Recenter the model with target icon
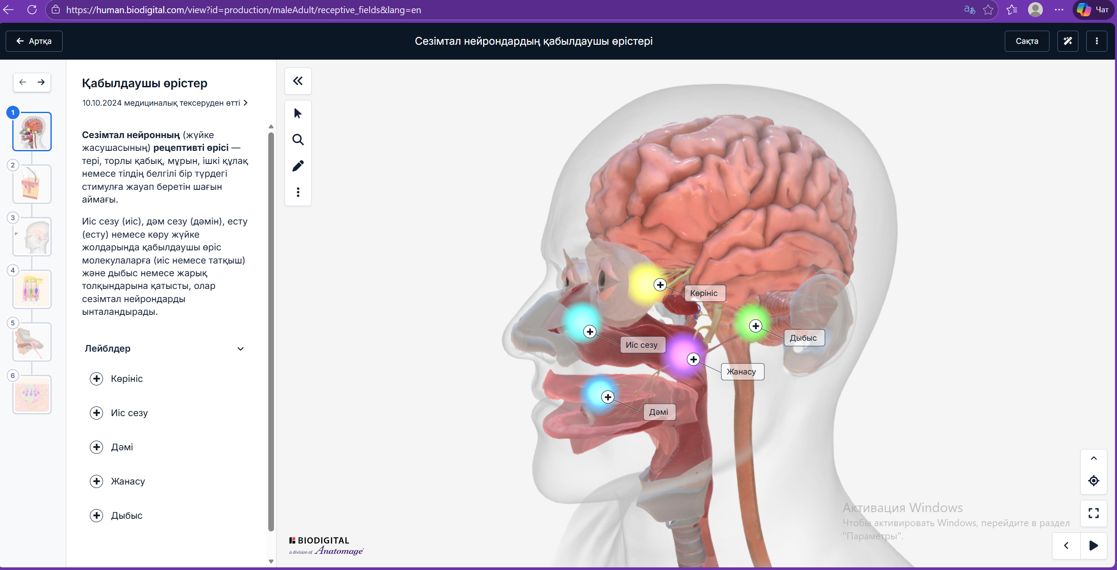 (x=1093, y=481)
